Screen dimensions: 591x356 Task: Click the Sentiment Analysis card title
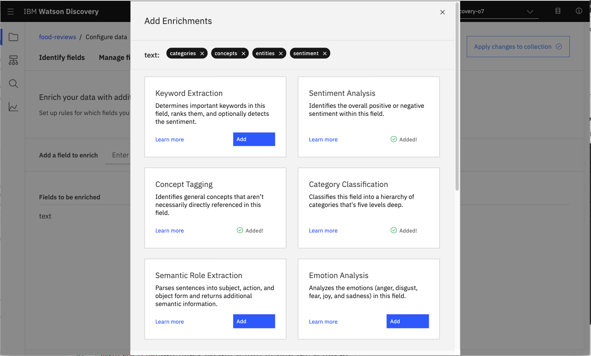tap(342, 93)
